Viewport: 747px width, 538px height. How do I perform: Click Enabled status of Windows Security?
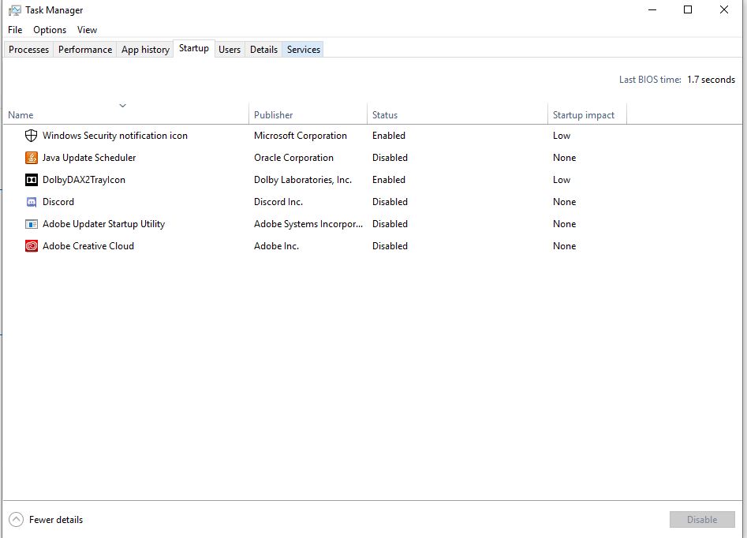click(x=389, y=136)
